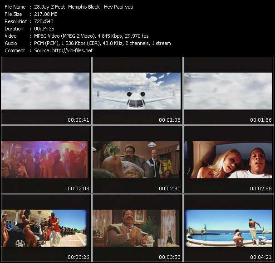
Task: Click the timestamp '00:01:36'
Action: (261, 120)
